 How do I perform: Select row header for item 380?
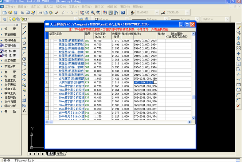(x=47, y=41)
